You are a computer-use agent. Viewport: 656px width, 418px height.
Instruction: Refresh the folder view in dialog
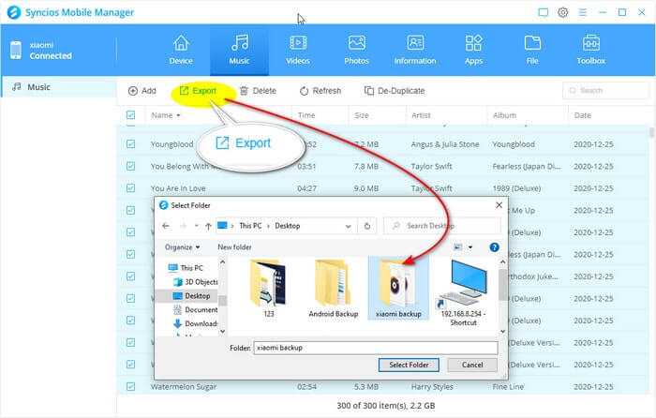click(x=367, y=226)
